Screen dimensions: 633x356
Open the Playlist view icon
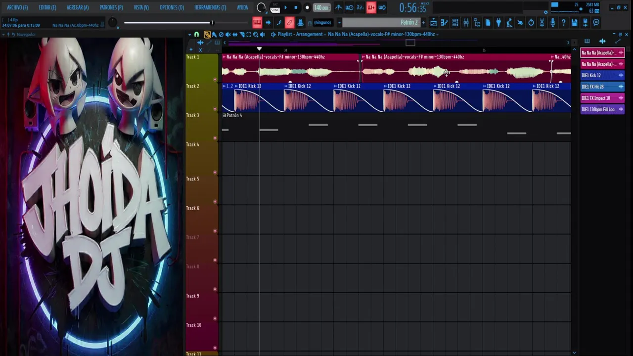click(434, 22)
